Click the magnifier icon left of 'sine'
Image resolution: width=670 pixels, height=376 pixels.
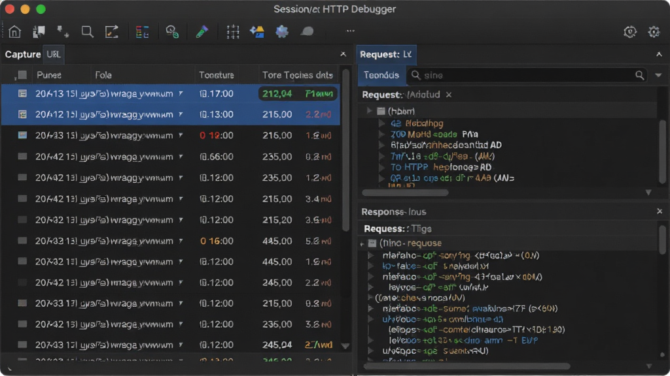coord(415,75)
